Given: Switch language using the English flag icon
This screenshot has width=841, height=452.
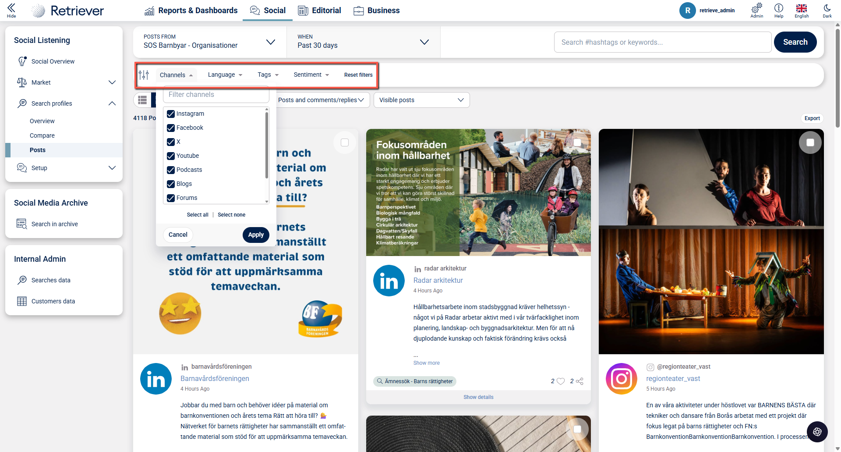Looking at the screenshot, I should (x=802, y=10).
